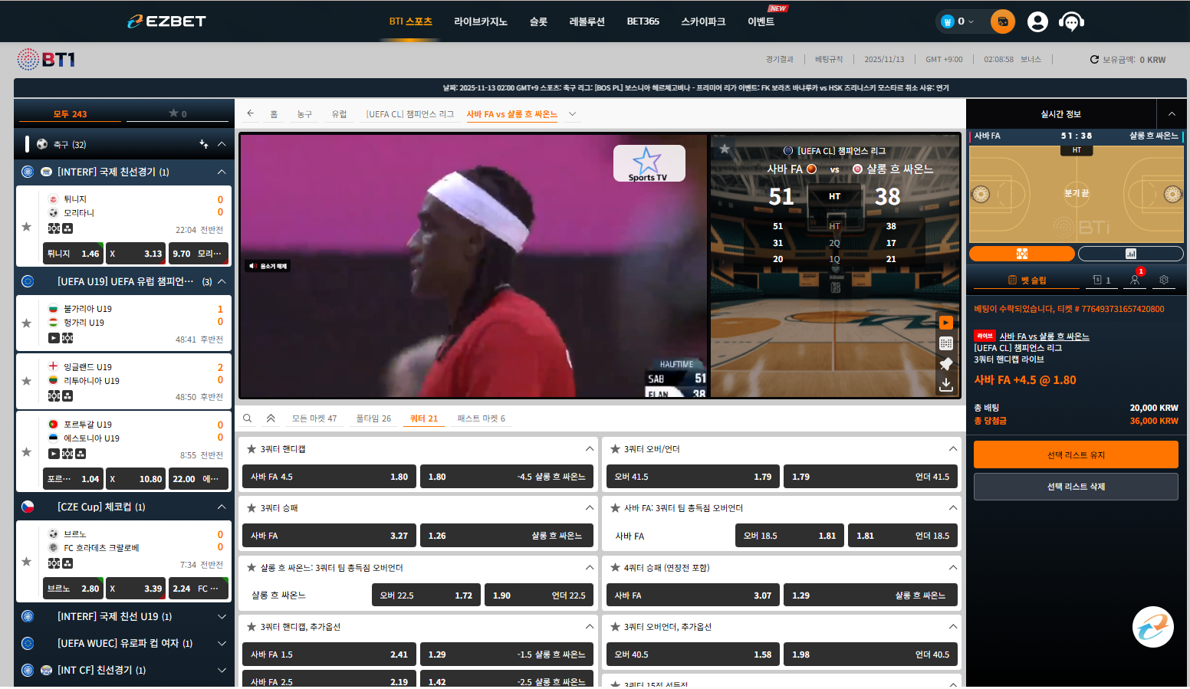Open the 라이브카지노 menu
Viewport: 1190px width, 689px height.
[x=480, y=21]
